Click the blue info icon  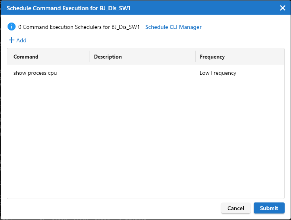click(12, 27)
